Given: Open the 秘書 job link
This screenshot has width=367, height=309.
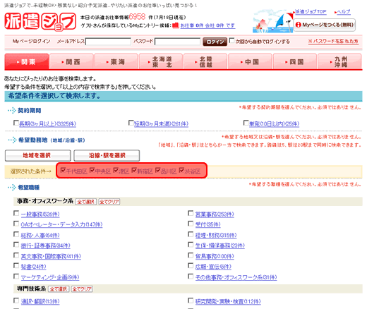Looking at the screenshot, I should tap(33, 267).
